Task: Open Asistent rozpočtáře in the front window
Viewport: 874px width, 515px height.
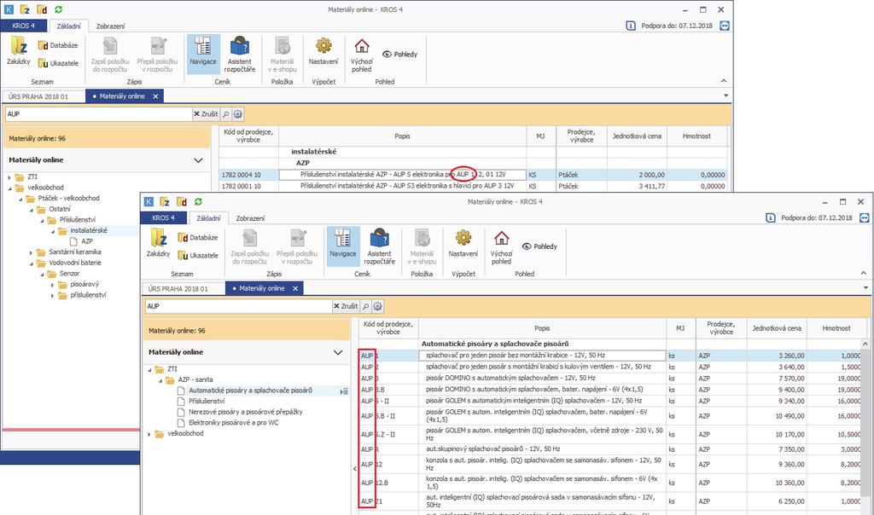Action: pos(379,246)
